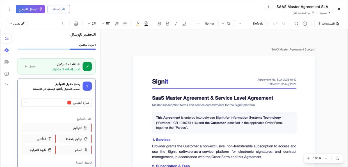Click 'Agreement No. SLA-2026-0142' text
This screenshot has height=167, width=348.
pos(277,80)
